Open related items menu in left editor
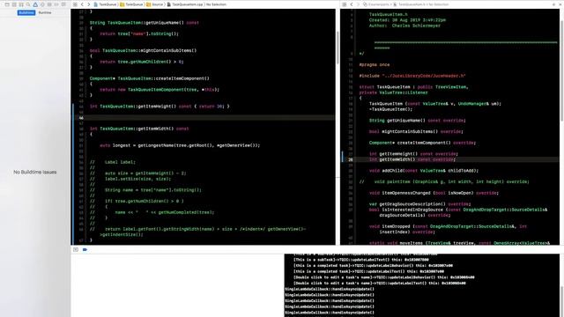Screen dimensions: 564x317 [75, 4]
